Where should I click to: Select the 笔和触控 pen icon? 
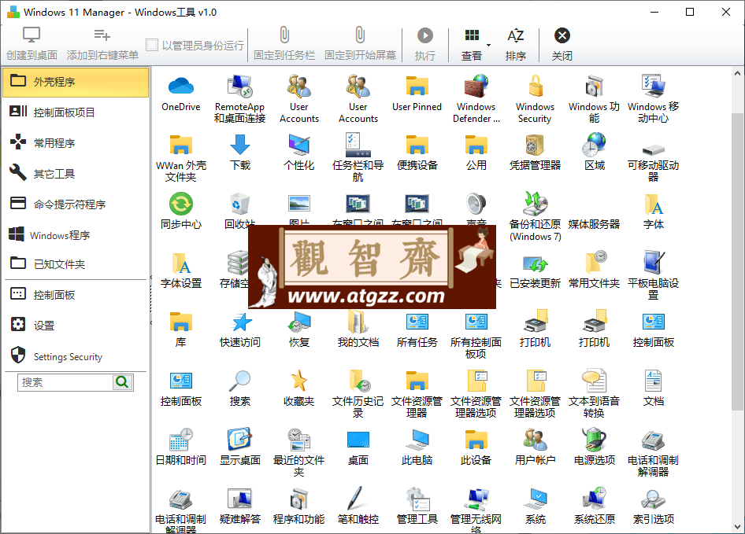(x=355, y=498)
